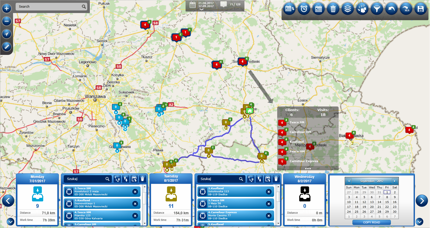Image resolution: width=430 pixels, height=228 pixels.
Task: Click the undo arrow in top toolbar
Action: [391, 9]
